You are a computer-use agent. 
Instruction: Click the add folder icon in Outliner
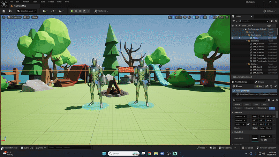(272, 21)
